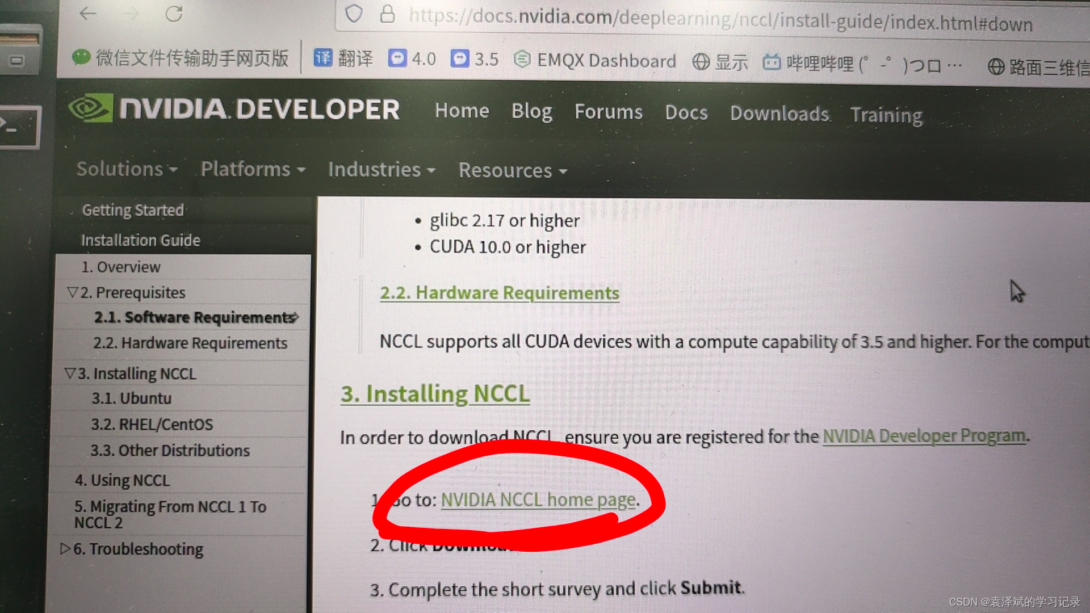Image resolution: width=1090 pixels, height=613 pixels.
Task: Expand the Industries dropdown menu
Action: (381, 170)
